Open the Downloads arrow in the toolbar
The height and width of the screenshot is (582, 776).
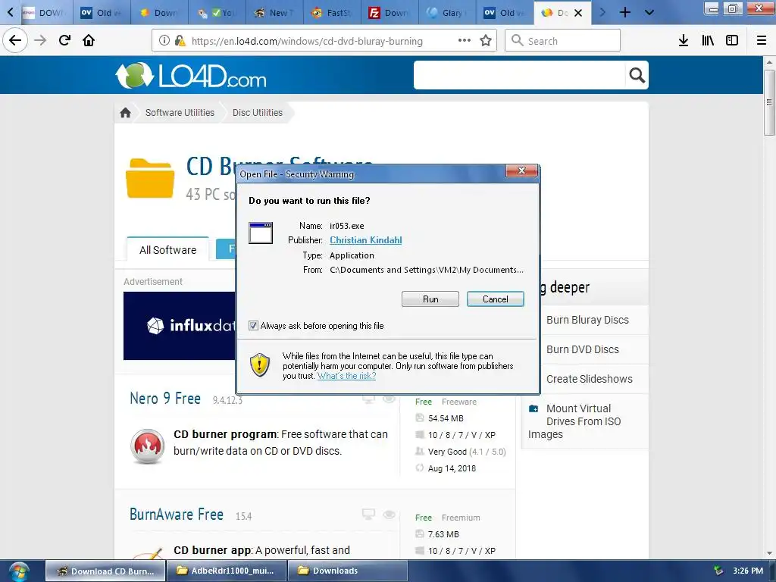(x=684, y=41)
